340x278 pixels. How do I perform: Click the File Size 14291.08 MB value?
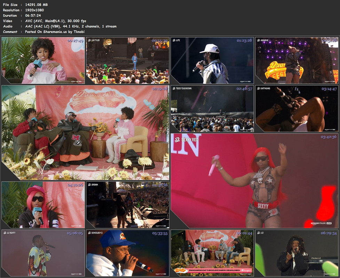tap(37, 5)
